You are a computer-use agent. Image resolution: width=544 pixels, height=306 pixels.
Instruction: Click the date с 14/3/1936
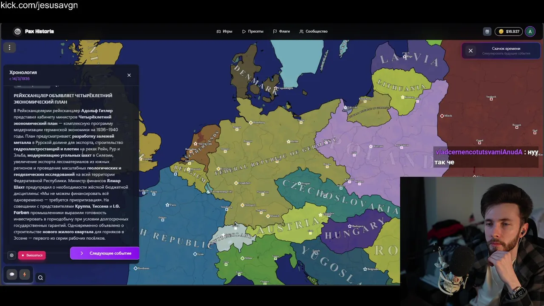20,79
